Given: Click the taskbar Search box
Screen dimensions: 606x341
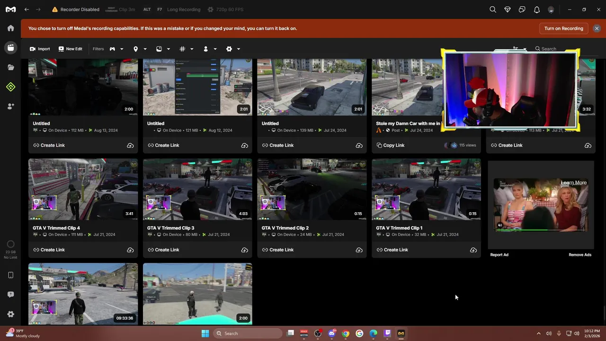Looking at the screenshot, I should [x=248, y=333].
